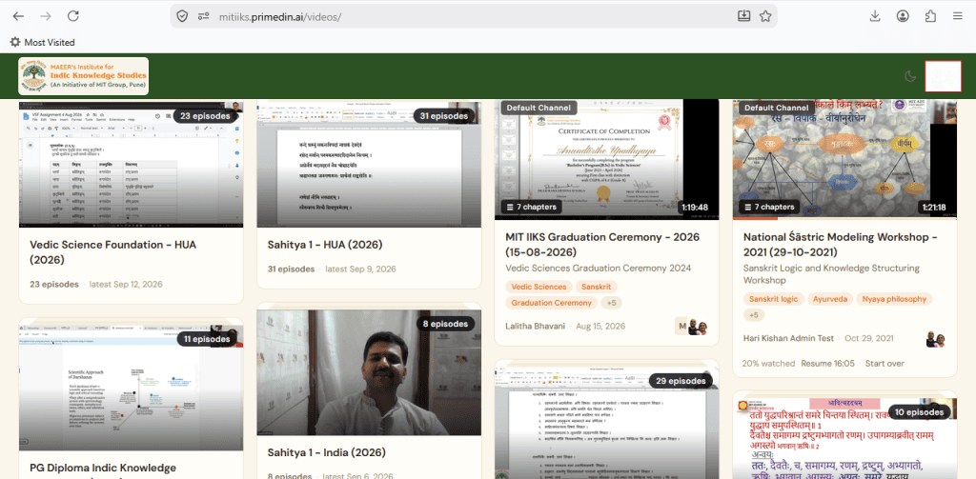Open user profile avatar in header
This screenshot has height=479, width=976.
coord(943,76)
